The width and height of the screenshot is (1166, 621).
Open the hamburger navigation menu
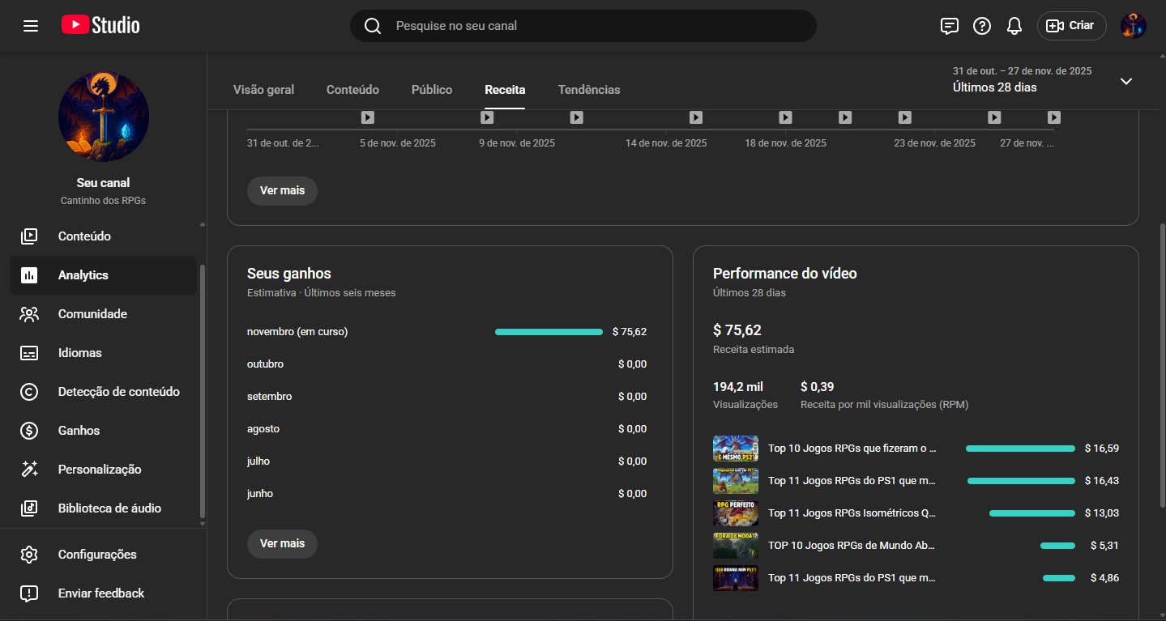tap(31, 26)
